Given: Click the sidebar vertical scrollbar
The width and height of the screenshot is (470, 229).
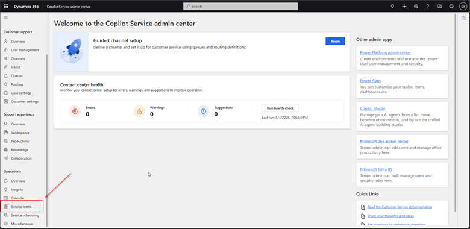Looking at the screenshot, I should point(46,140).
